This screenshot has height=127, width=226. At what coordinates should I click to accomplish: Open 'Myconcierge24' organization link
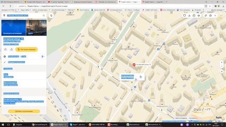point(10,83)
